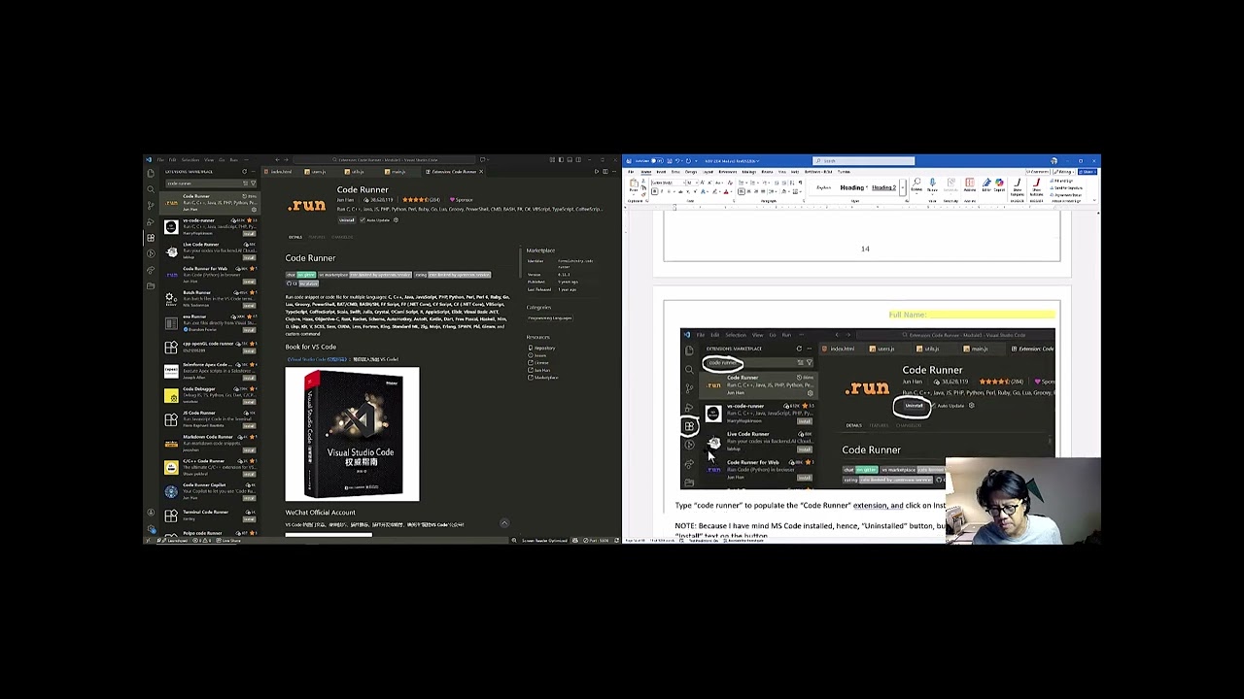Clear the extensions search results
The height and width of the screenshot is (699, 1244).
pyautogui.click(x=245, y=183)
